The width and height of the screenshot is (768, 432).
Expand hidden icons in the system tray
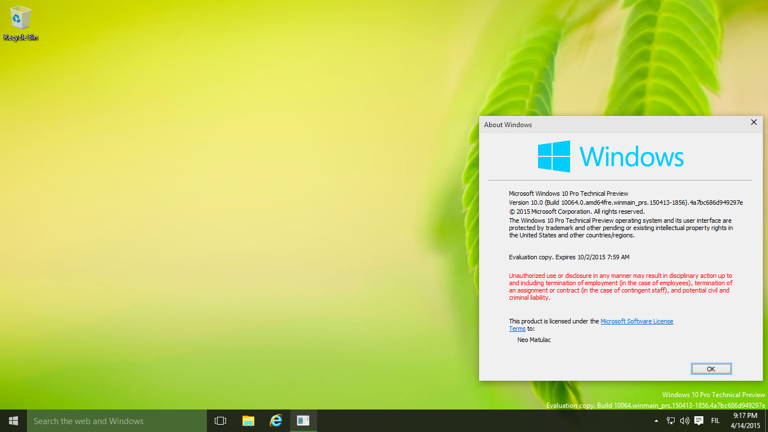point(656,420)
